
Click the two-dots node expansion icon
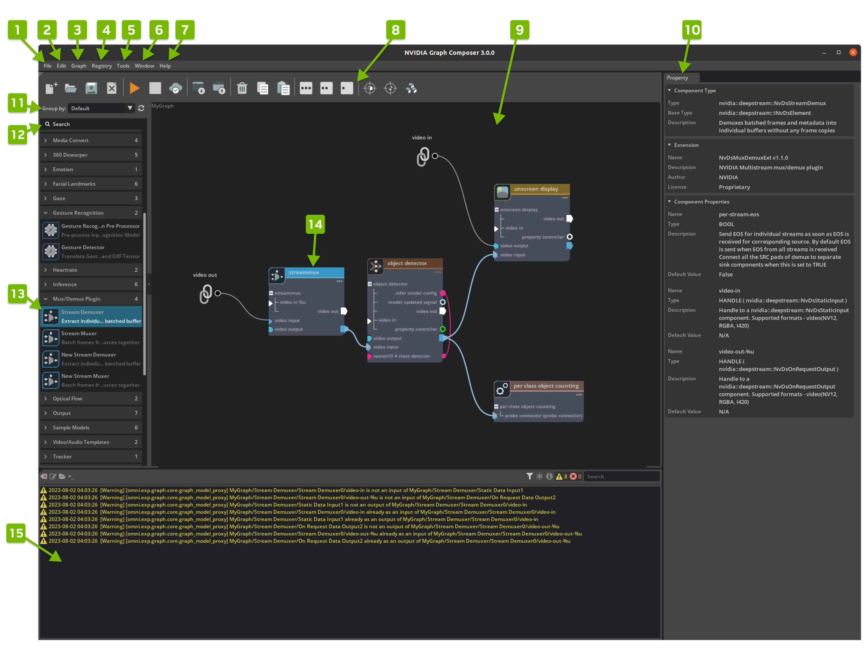(326, 88)
